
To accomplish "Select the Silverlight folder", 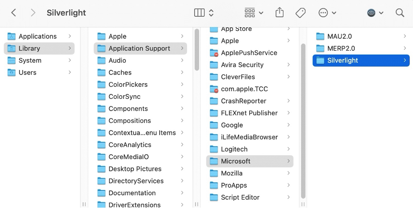I will point(361,60).
